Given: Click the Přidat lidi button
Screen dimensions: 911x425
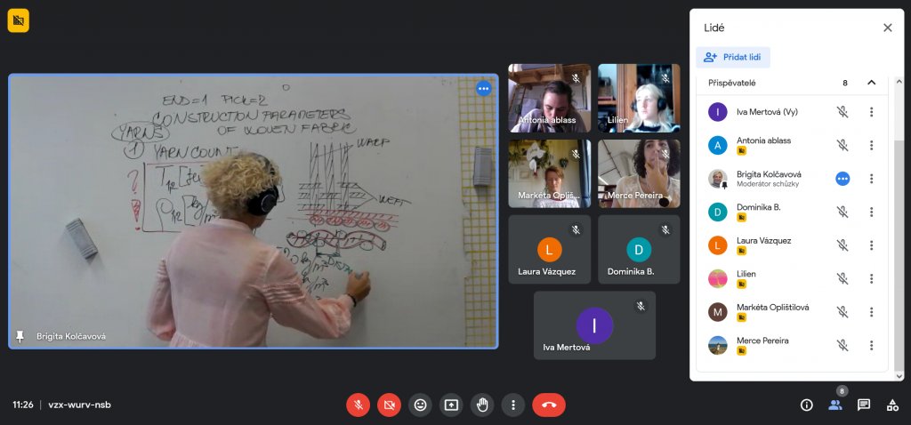Looking at the screenshot, I should 734,57.
